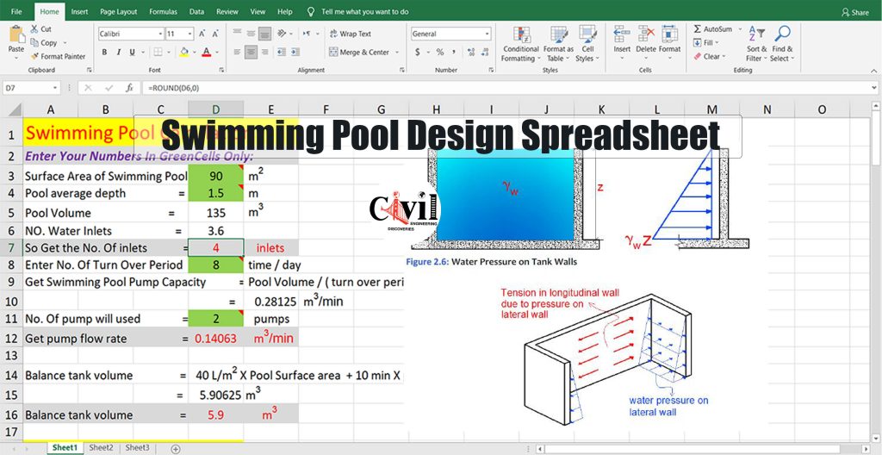Viewport: 882px width, 455px height.
Task: Click Wrap Text
Action: [x=351, y=34]
